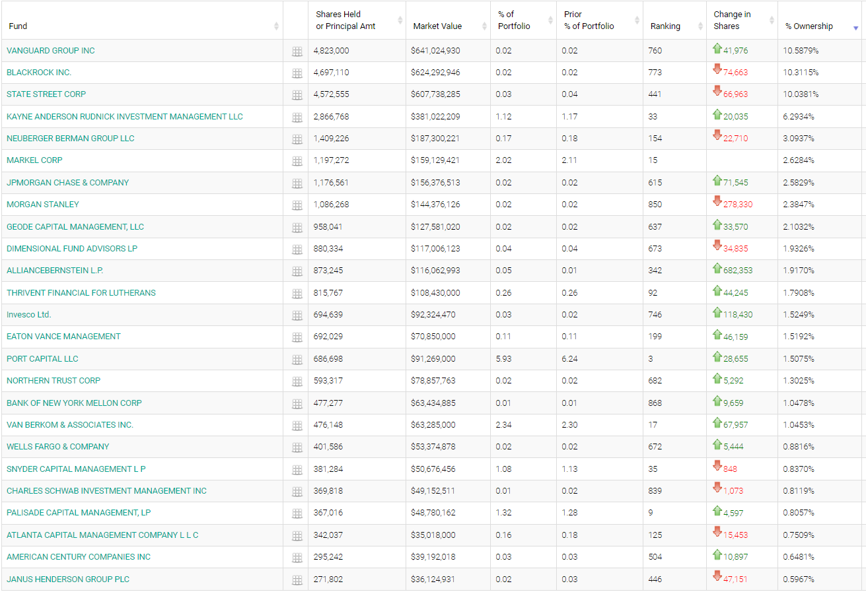Click the grid icon in the Dimensional Fund Advisors row
The image size is (866, 594).
(x=297, y=249)
